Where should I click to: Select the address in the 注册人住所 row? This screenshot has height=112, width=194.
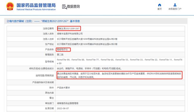tap(87, 39)
